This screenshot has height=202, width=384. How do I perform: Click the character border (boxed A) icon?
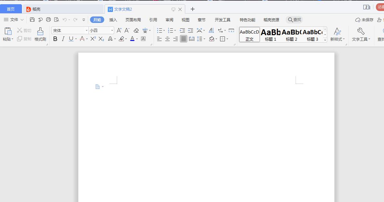point(143,39)
